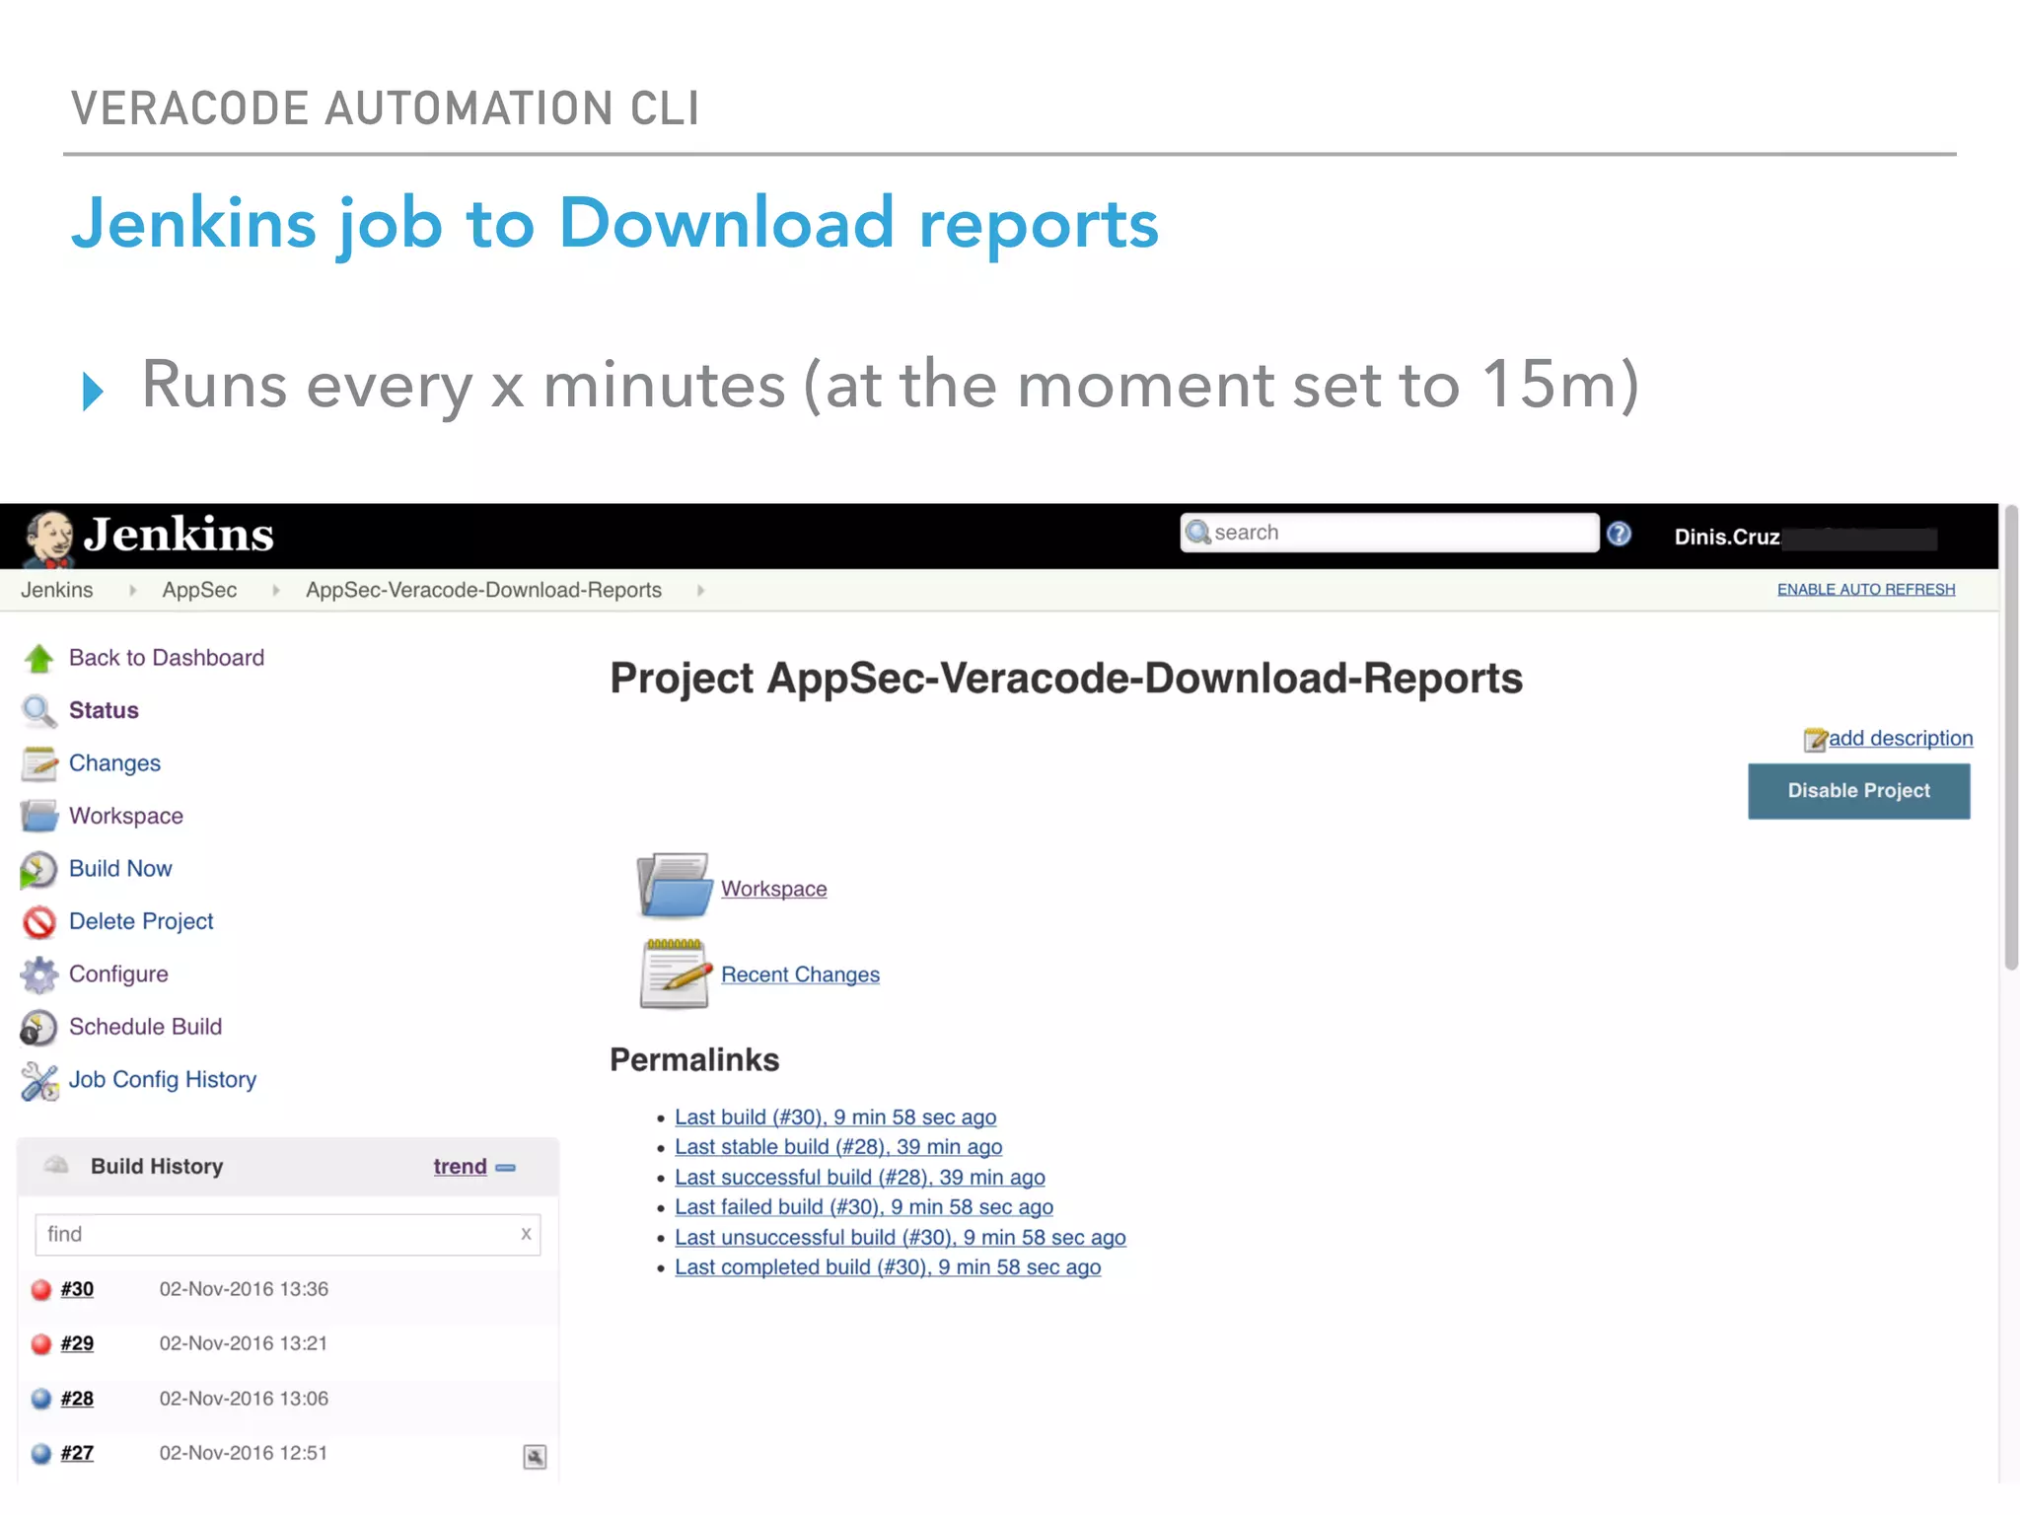
Task: Open build #27 from history
Action: (x=77, y=1453)
